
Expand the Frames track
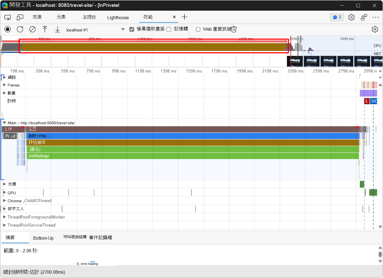point(4,85)
